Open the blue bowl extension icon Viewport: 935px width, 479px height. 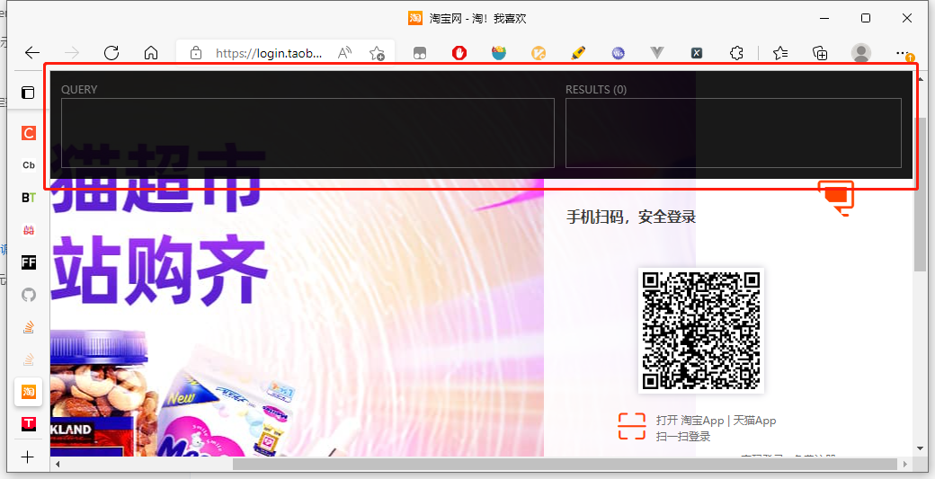click(x=498, y=53)
